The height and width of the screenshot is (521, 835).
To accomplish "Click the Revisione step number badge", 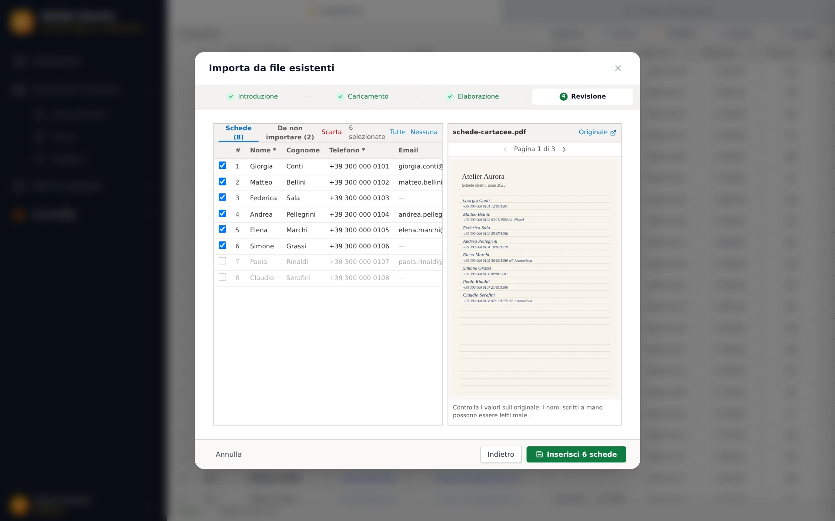I will [x=563, y=96].
